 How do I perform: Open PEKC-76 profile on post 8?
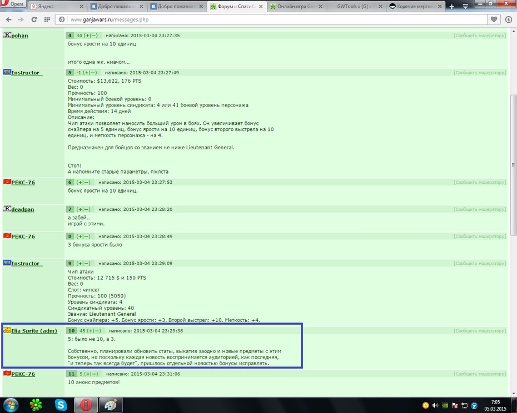[x=23, y=236]
